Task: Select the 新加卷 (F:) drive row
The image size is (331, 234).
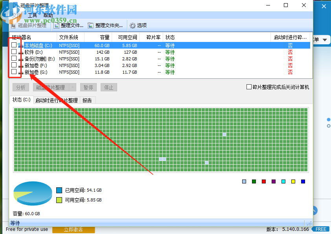Action: pos(160,66)
